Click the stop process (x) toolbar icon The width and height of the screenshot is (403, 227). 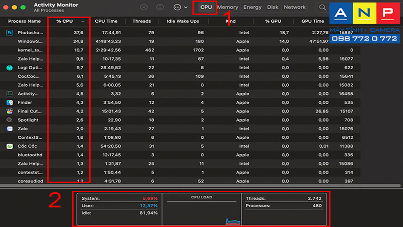144,7
